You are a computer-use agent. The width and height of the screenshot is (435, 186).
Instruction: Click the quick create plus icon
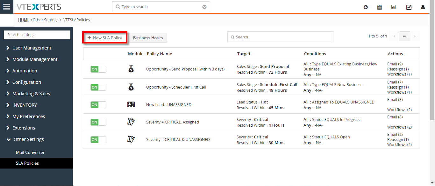pos(366,7)
